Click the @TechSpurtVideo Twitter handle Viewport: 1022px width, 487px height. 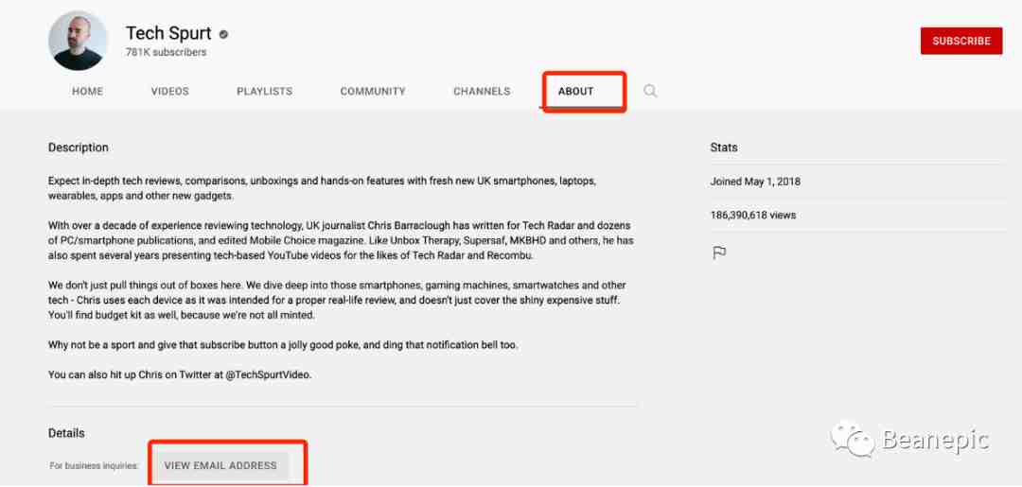(x=268, y=375)
